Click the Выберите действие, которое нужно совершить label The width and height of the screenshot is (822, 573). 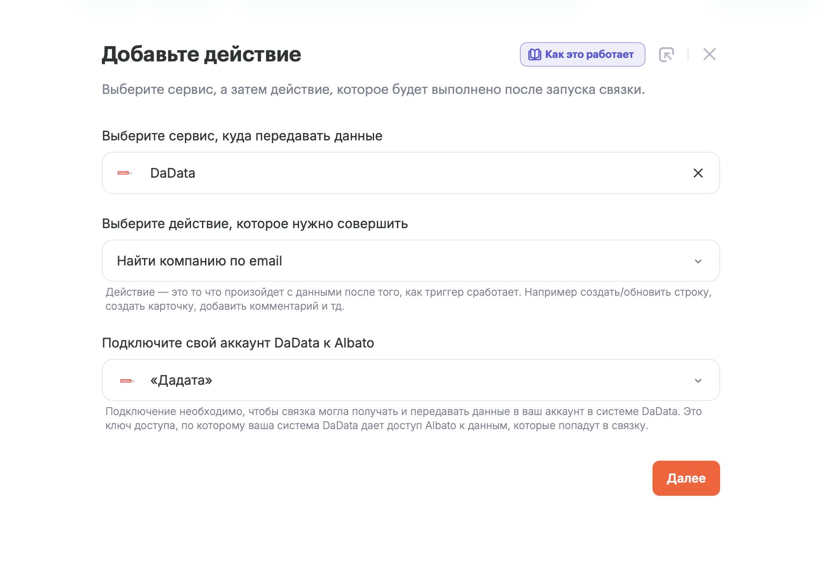pos(255,224)
